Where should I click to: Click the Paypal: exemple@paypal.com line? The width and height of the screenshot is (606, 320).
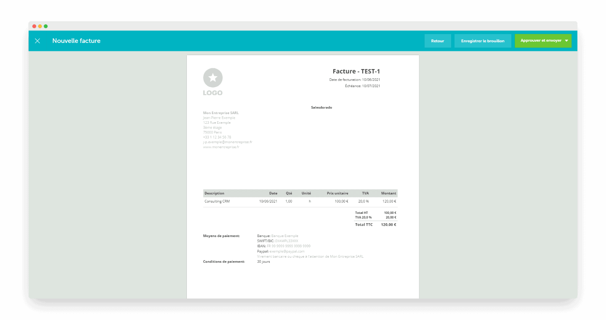coord(281,251)
